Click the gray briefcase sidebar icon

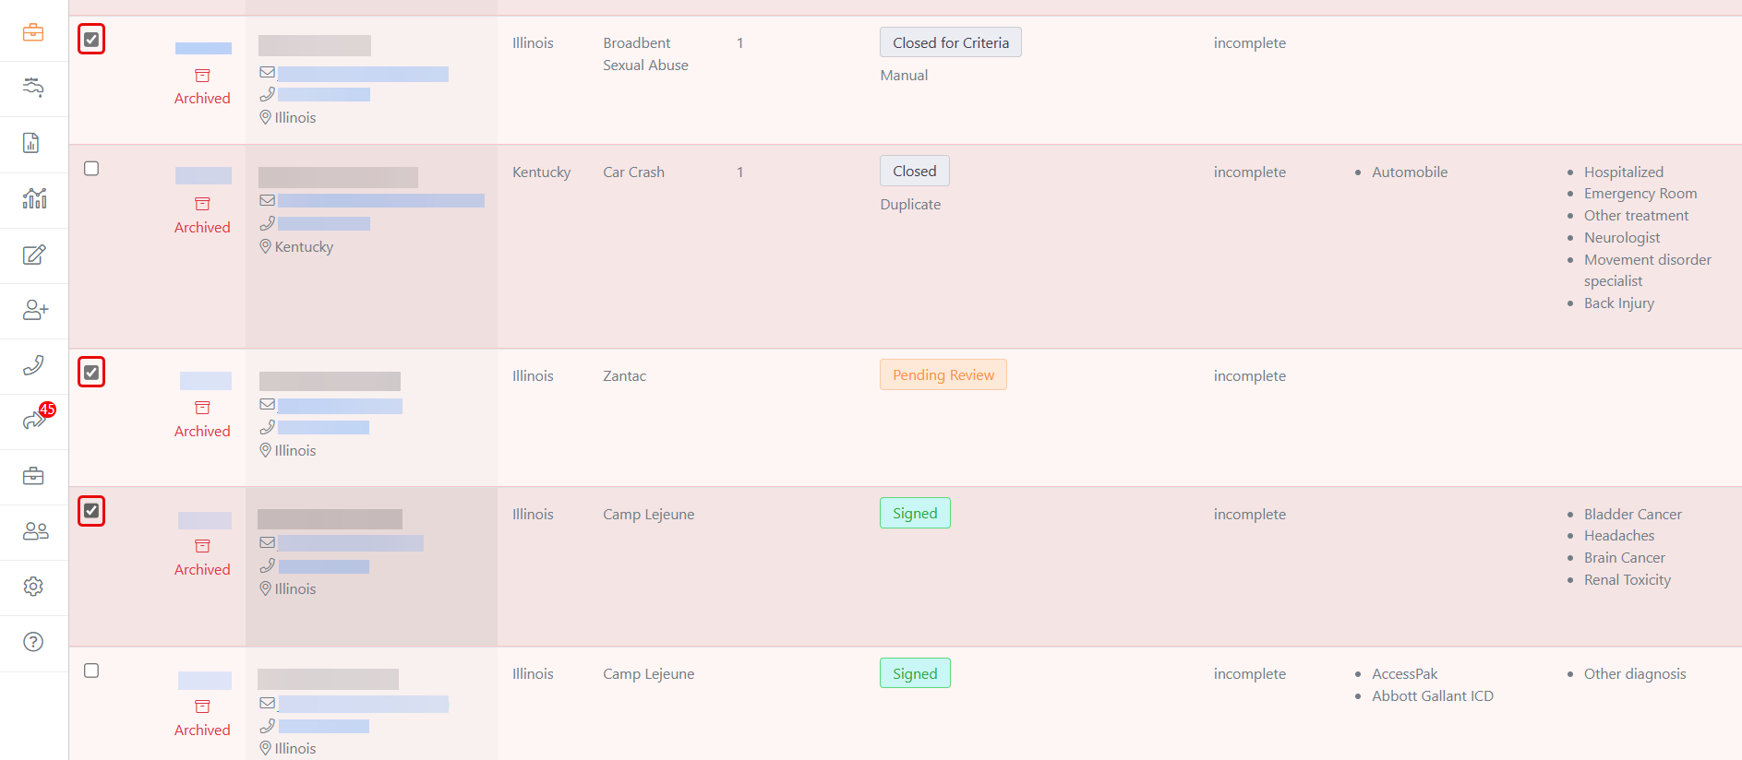[33, 476]
